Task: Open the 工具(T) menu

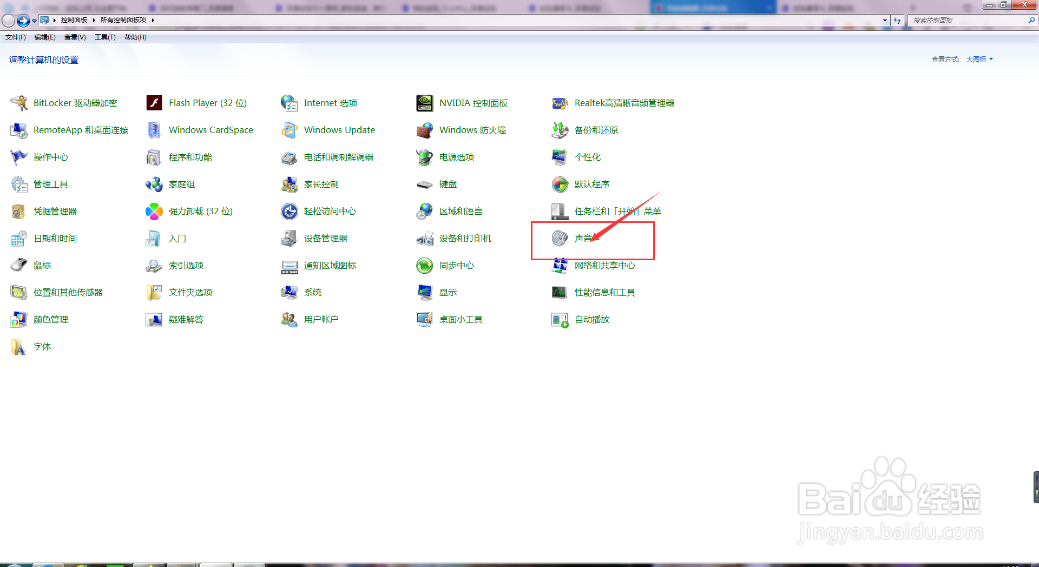Action: [x=105, y=37]
